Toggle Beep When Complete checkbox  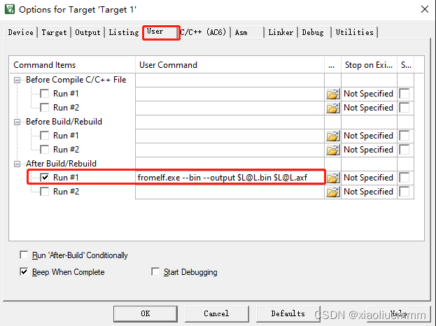click(x=24, y=271)
